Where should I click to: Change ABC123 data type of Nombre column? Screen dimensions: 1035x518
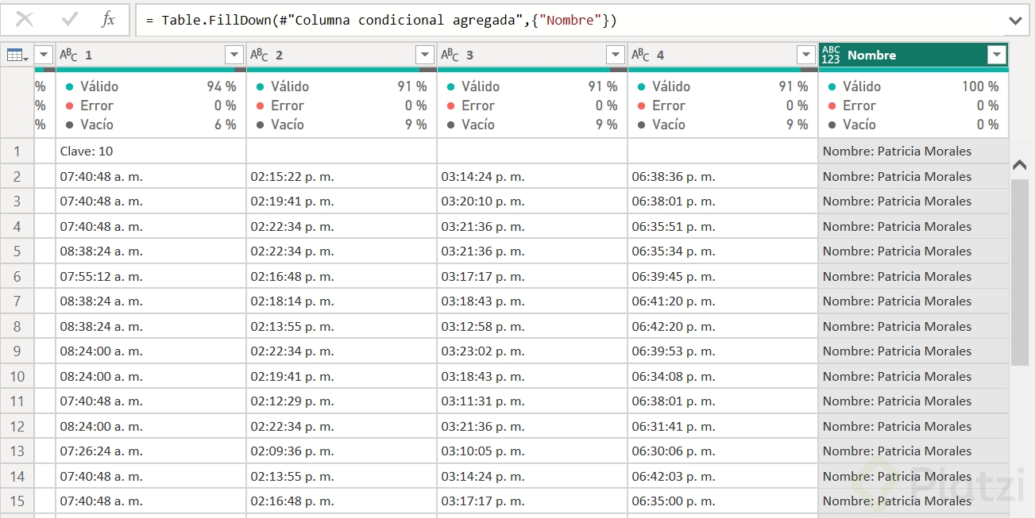coord(831,55)
